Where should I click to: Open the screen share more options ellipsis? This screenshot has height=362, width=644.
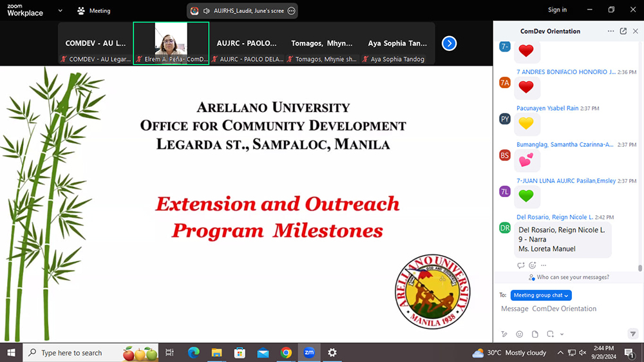(x=291, y=11)
